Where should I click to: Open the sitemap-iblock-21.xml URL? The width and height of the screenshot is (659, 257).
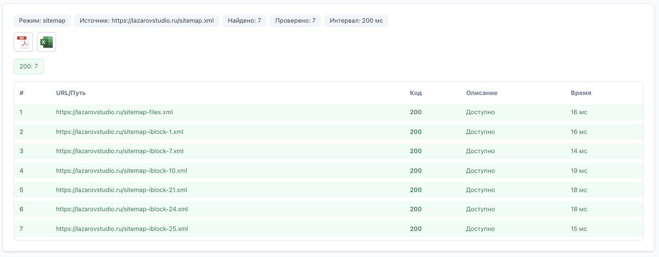point(121,190)
